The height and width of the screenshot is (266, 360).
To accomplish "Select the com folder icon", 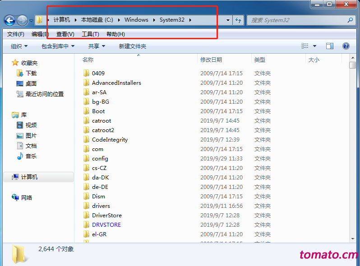I will (x=86, y=149).
